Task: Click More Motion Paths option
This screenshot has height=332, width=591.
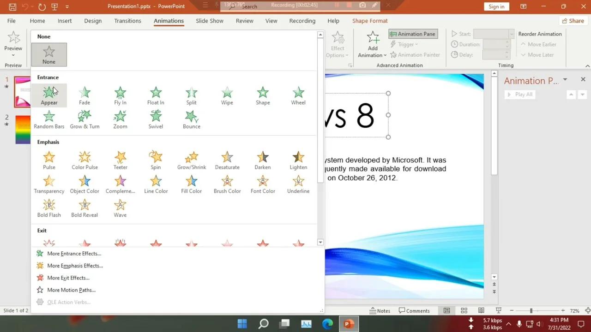Action: click(71, 290)
